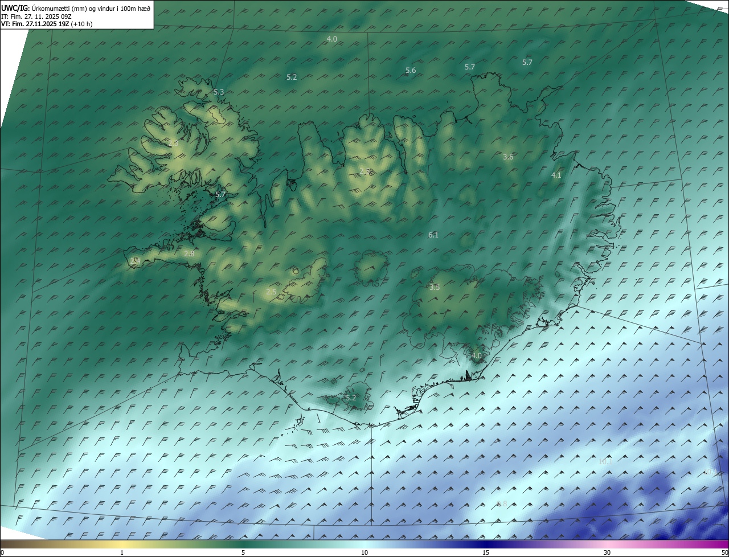Click the 5.3 value label on the map
This screenshot has width=729, height=557.
[219, 92]
